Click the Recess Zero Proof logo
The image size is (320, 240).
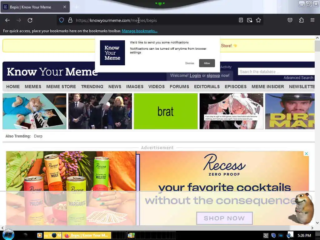(x=224, y=165)
